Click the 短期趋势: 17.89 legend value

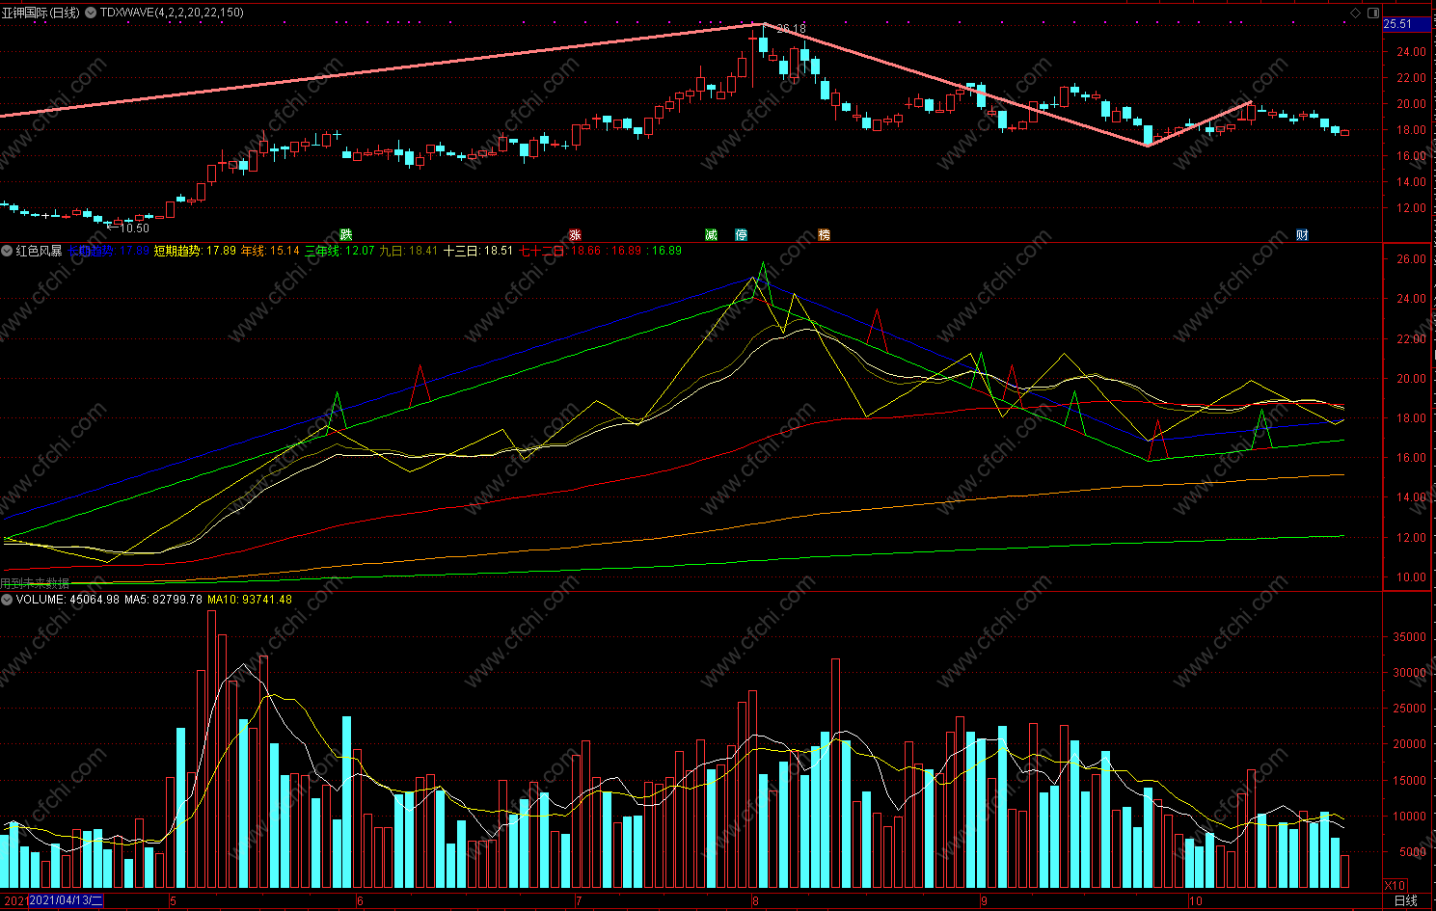pos(195,251)
